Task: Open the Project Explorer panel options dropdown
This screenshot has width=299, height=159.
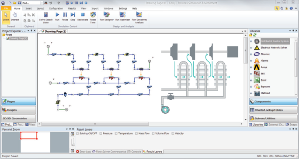Action: point(28,31)
